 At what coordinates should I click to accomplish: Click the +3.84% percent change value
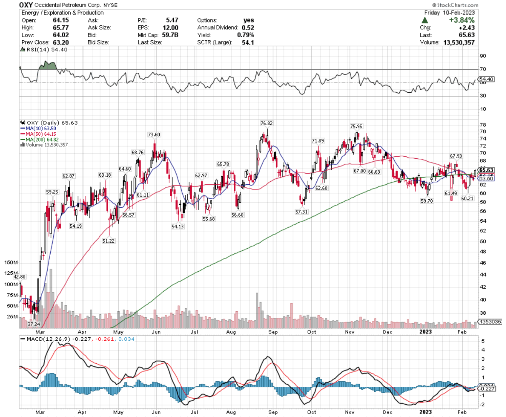pos(462,20)
